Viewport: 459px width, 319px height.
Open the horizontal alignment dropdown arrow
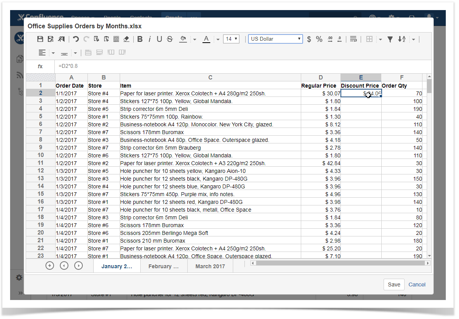tap(53, 53)
